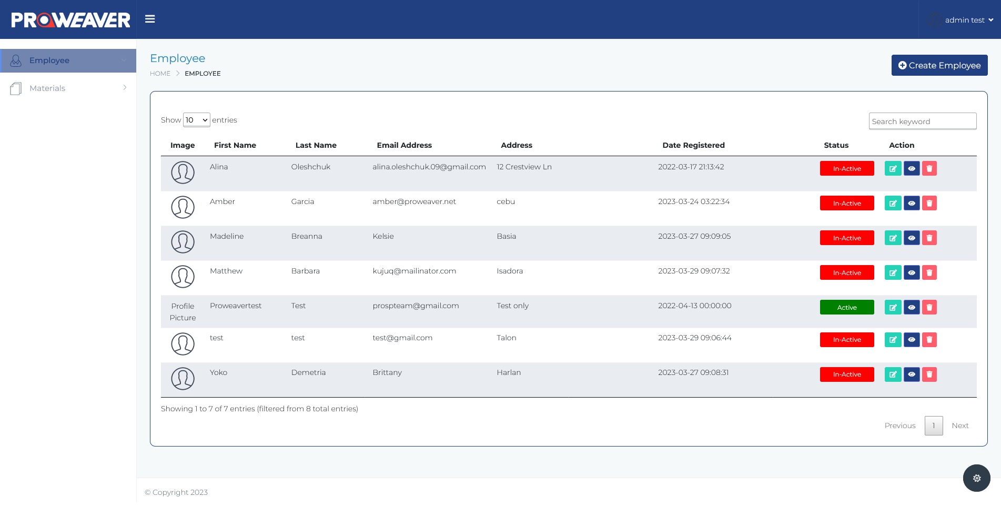Click the Create Employee button

(x=939, y=65)
